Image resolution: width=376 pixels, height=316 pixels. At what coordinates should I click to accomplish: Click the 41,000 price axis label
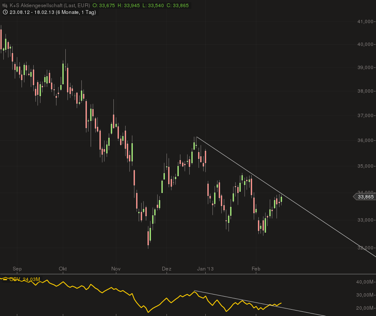365,21
